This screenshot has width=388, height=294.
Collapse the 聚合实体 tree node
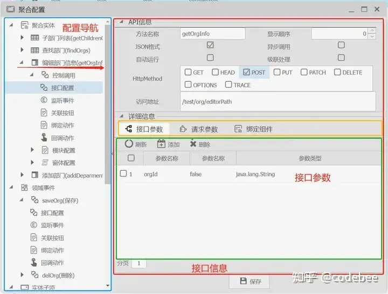pos(11,25)
